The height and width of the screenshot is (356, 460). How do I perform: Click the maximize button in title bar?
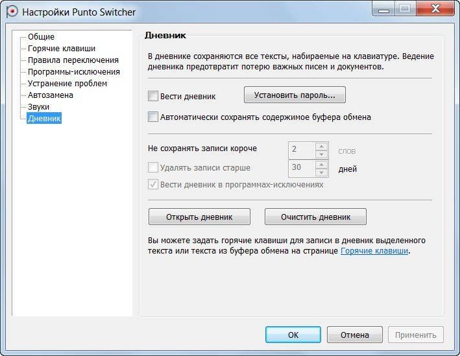coord(405,9)
